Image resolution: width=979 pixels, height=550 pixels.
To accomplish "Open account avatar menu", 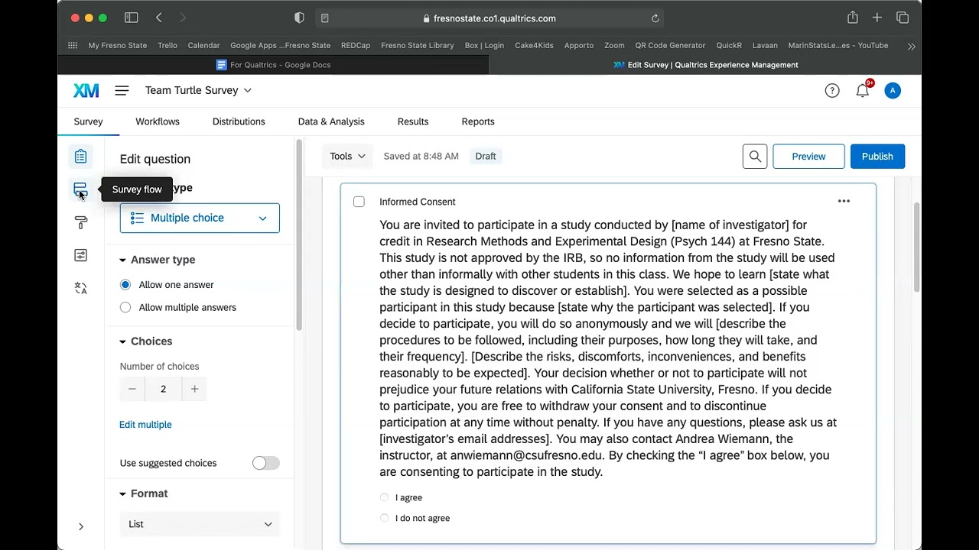I will (x=893, y=90).
